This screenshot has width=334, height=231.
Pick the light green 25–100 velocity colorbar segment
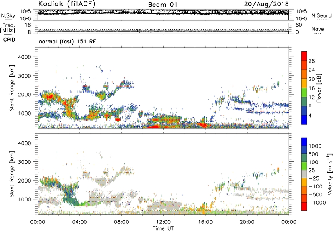(304, 166)
